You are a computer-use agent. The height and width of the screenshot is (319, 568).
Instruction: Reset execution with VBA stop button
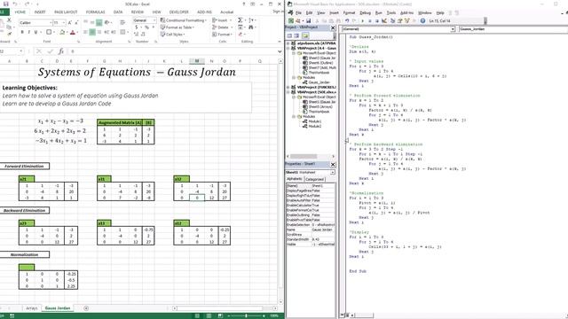(x=376, y=21)
